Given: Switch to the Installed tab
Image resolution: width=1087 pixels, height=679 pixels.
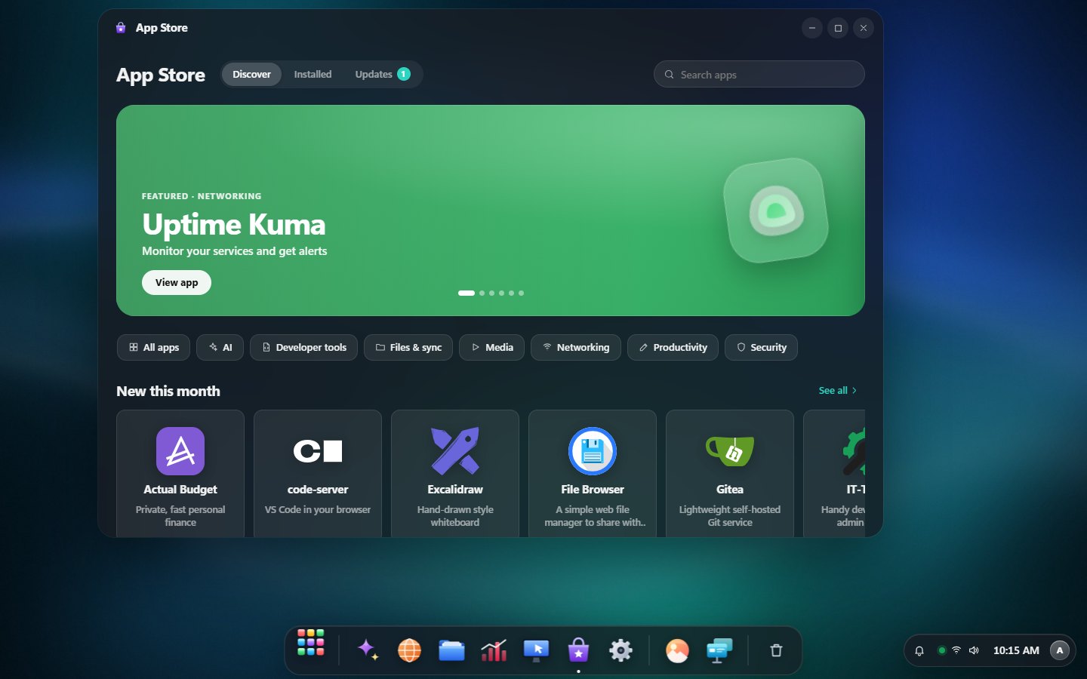Looking at the screenshot, I should (x=313, y=74).
